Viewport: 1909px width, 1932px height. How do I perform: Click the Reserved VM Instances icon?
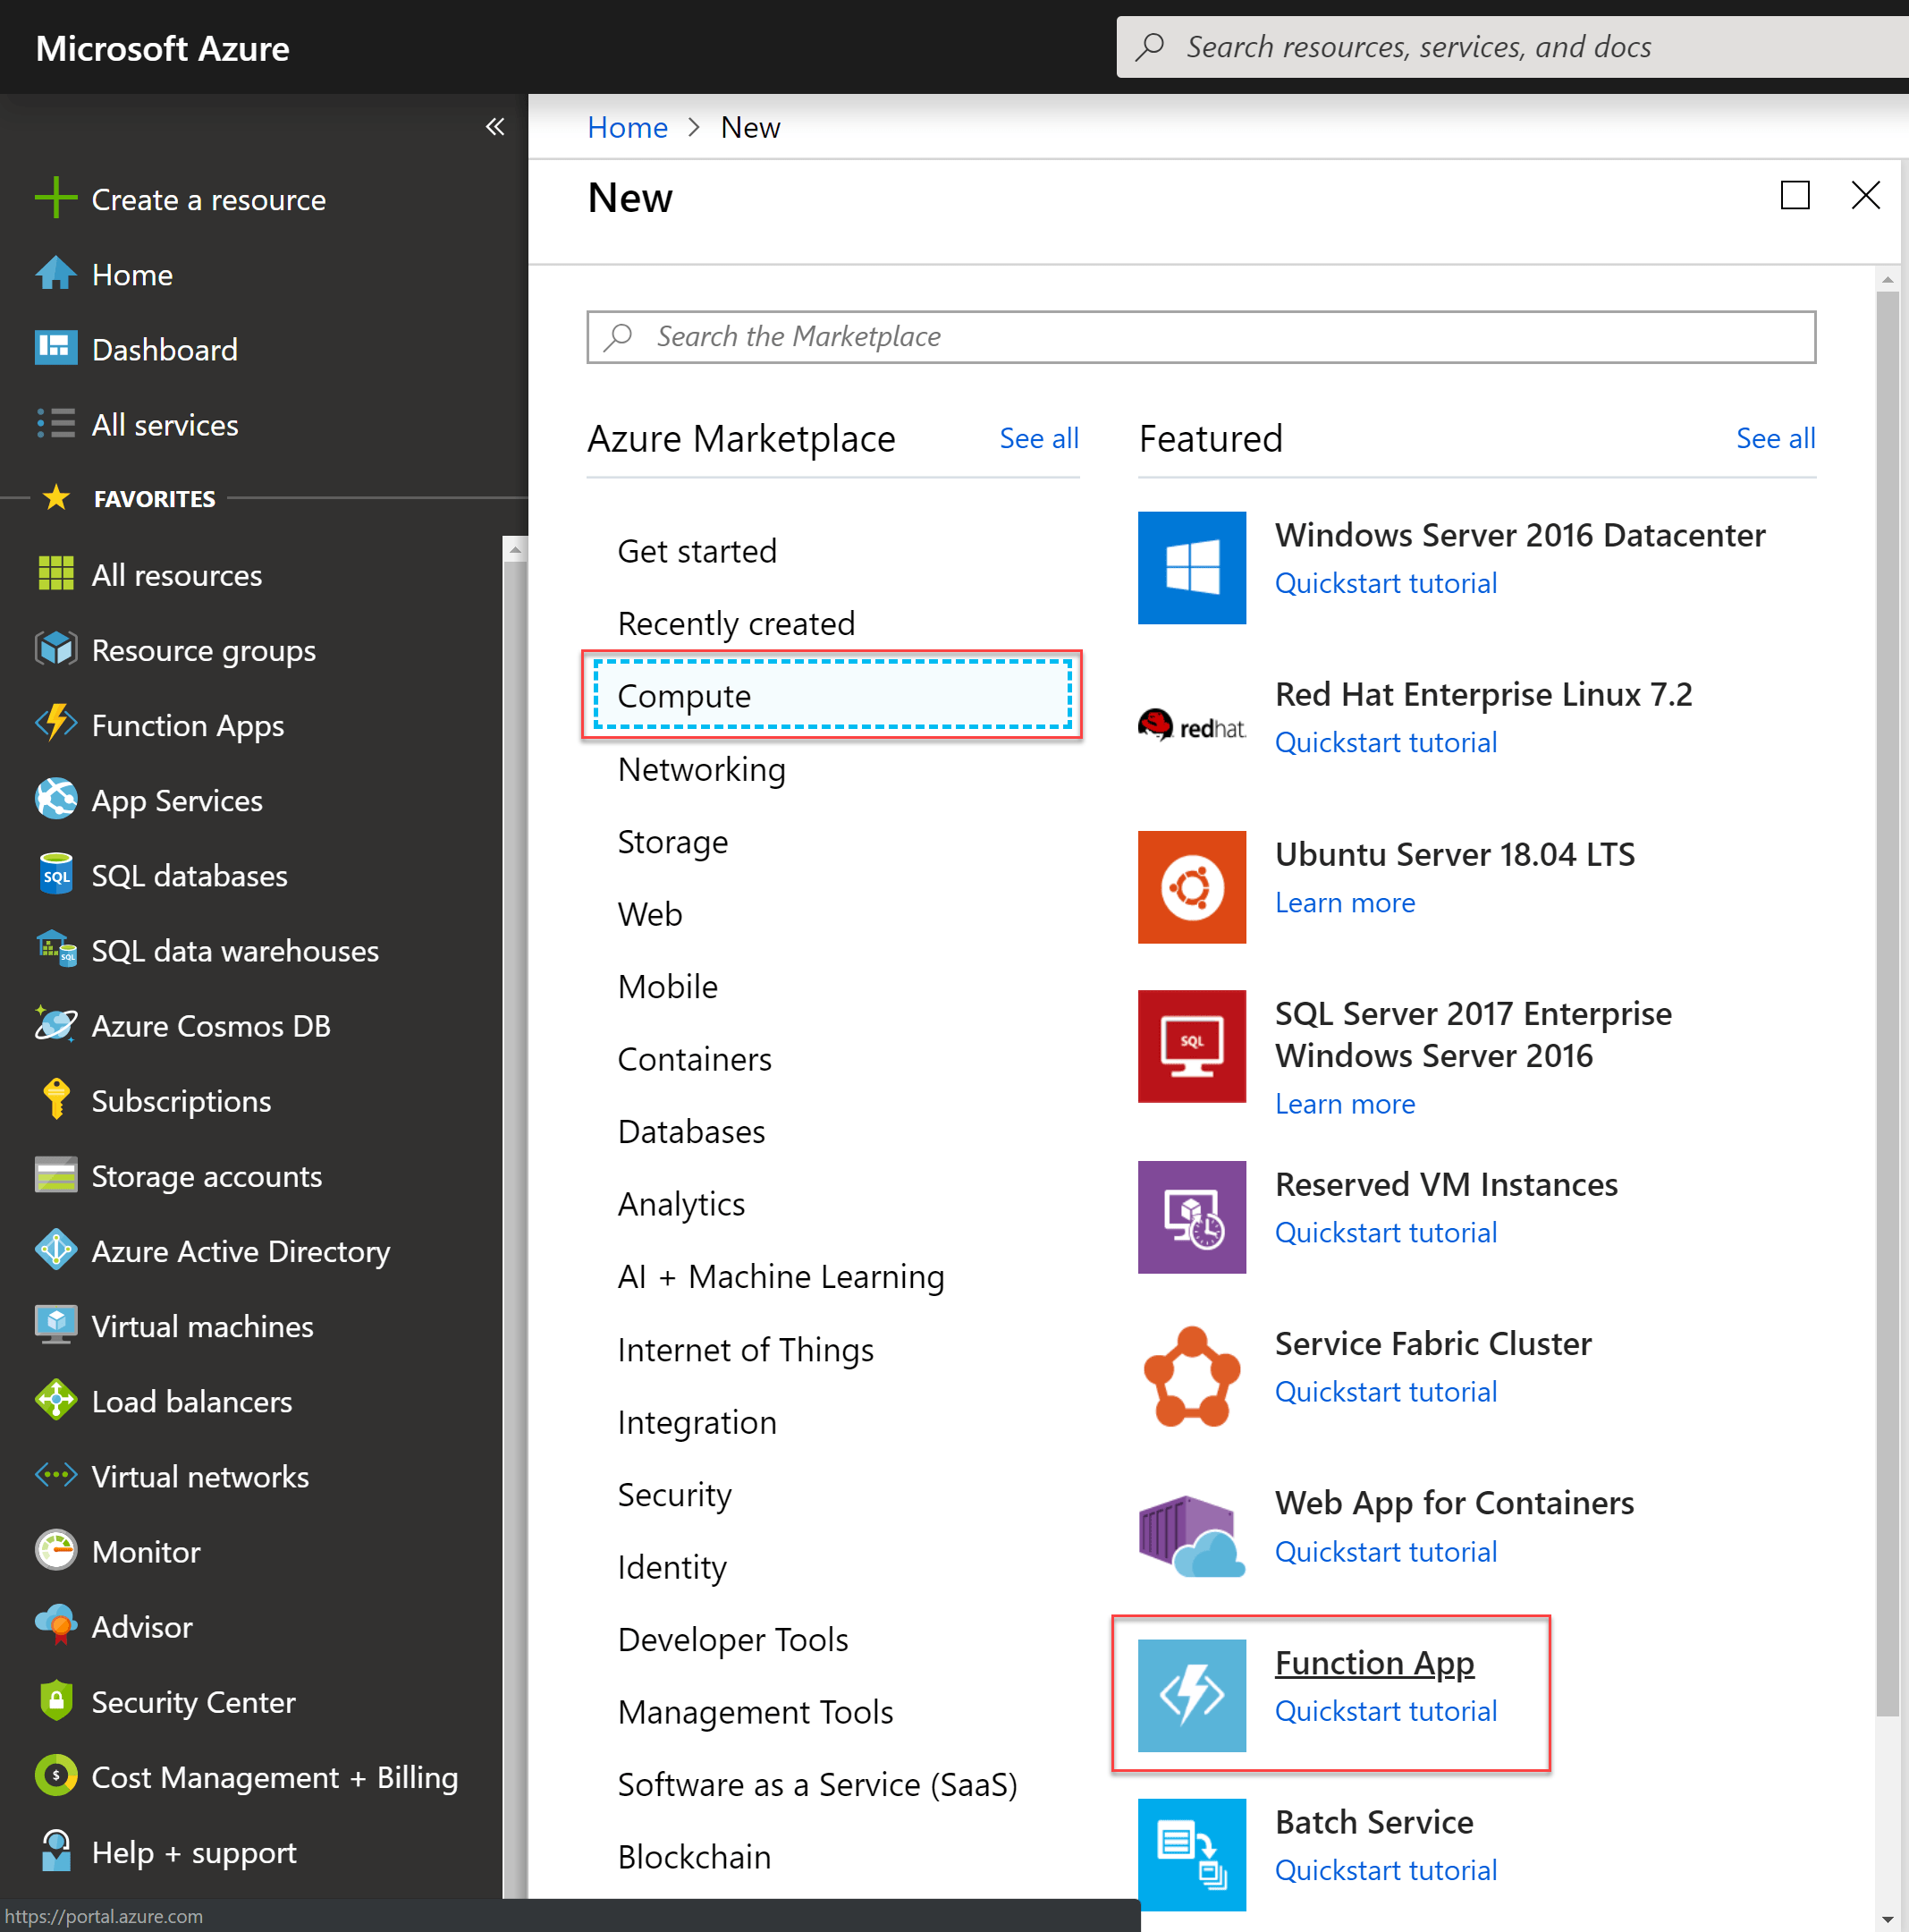point(1191,1217)
